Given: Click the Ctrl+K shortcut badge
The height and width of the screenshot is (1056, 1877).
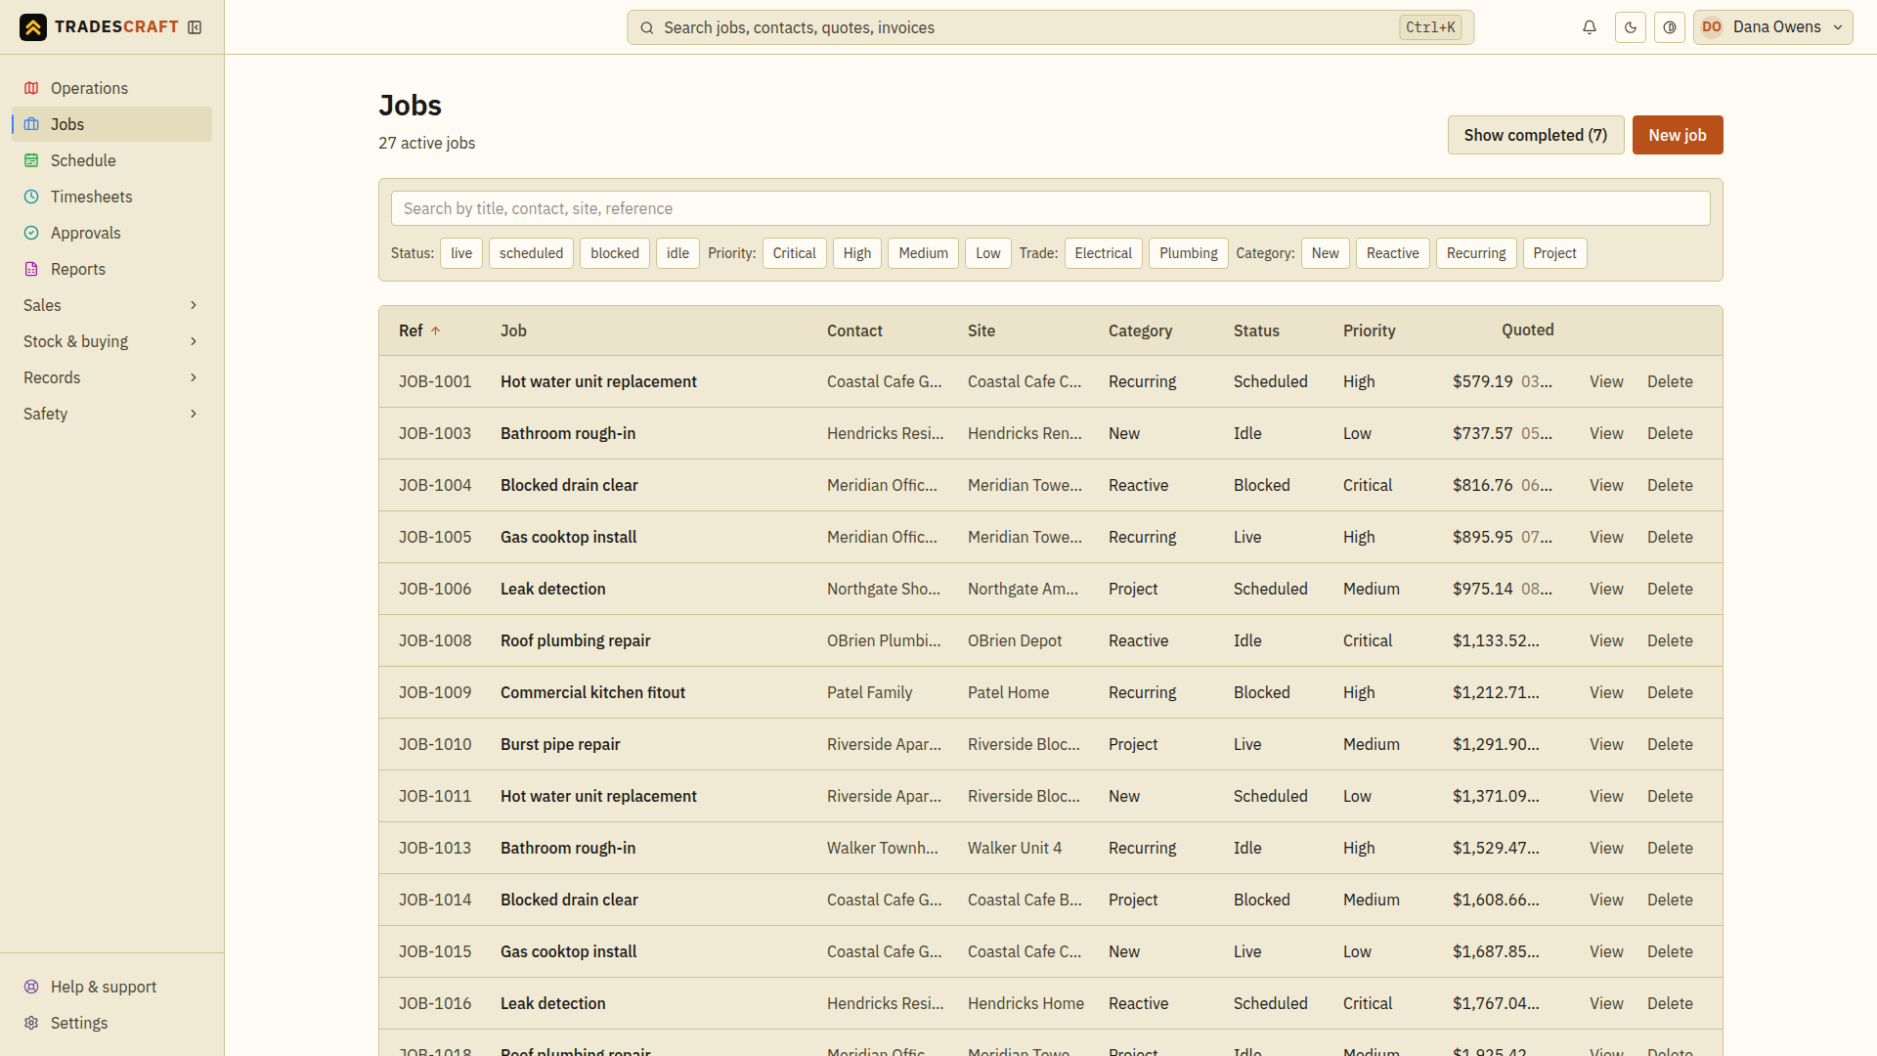Looking at the screenshot, I should [x=1430, y=27].
